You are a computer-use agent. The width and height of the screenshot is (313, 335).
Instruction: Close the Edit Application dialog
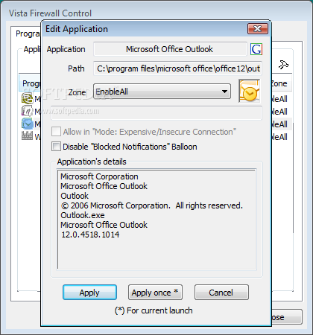258,29
